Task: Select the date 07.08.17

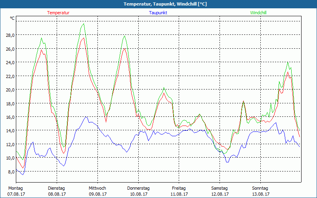Action: click(16, 194)
